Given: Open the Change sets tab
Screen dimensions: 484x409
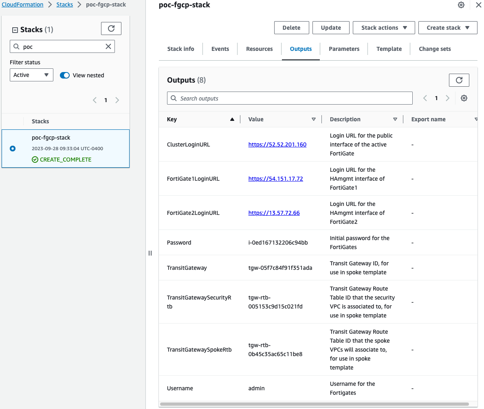Looking at the screenshot, I should tap(435, 49).
